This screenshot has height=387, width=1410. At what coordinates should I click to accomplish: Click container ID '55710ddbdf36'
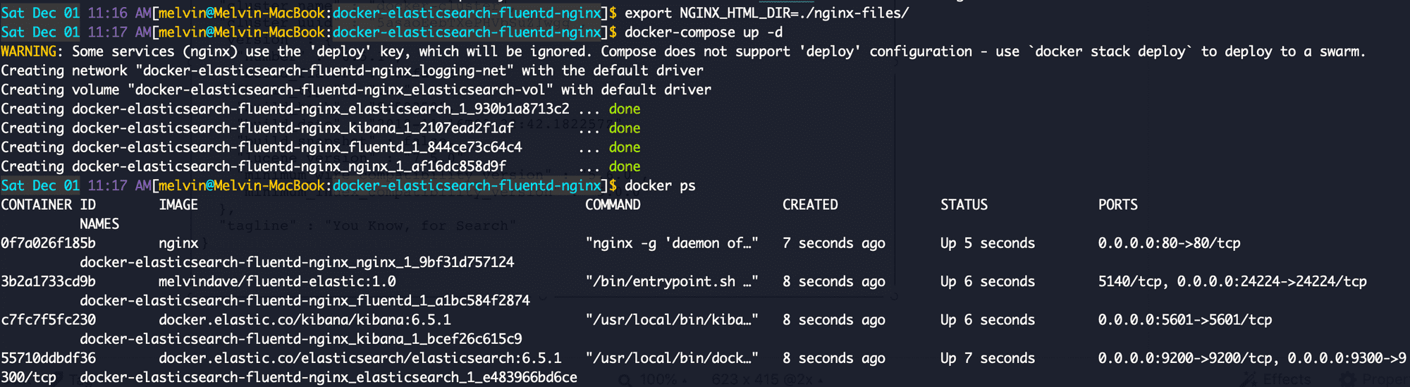coord(49,358)
